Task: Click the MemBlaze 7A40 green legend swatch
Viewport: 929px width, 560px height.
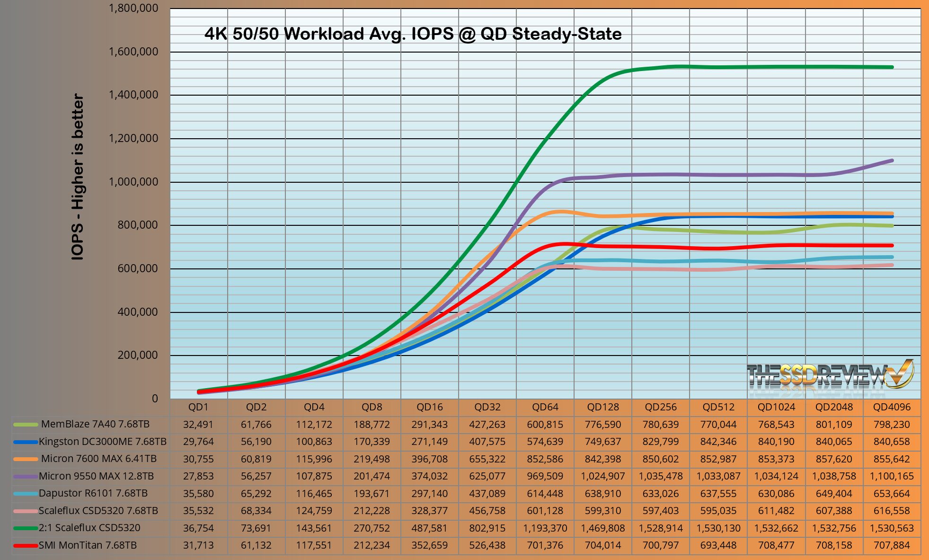Action: coord(26,425)
